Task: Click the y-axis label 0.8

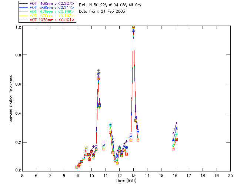Action: click(18, 55)
